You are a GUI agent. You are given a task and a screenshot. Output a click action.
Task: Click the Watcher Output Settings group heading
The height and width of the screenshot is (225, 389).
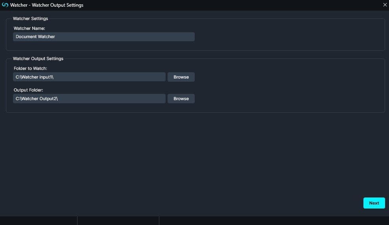point(38,59)
